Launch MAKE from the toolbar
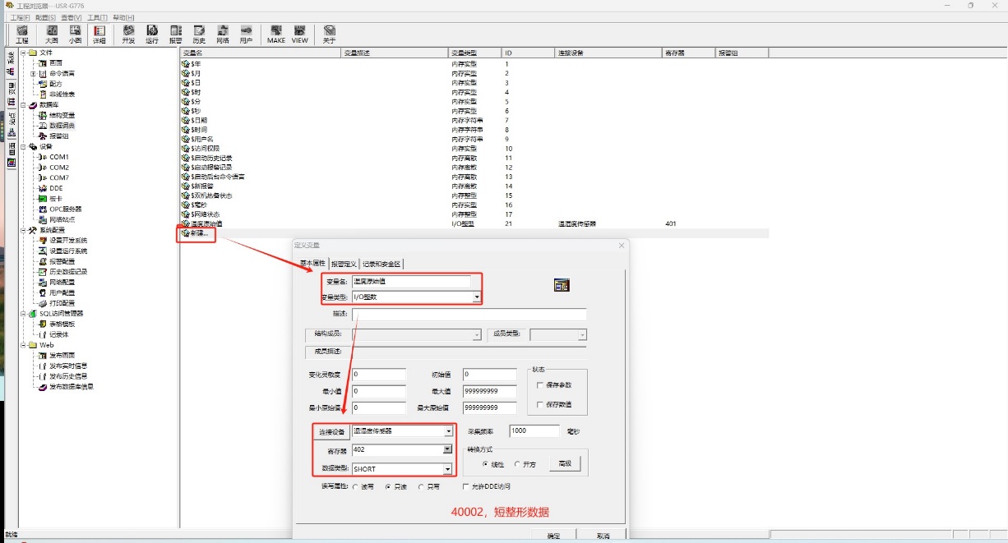 click(276, 34)
